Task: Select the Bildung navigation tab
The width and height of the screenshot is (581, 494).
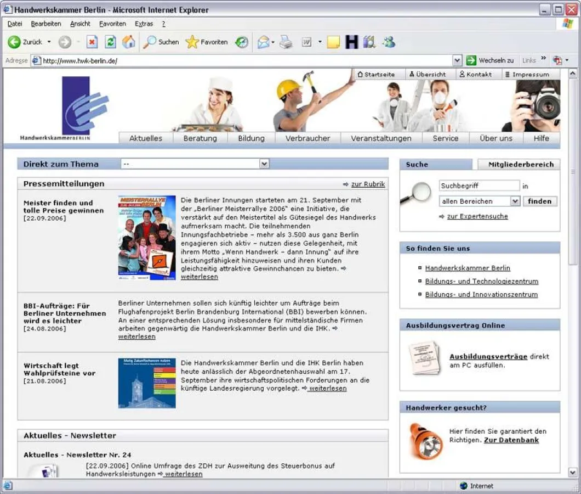Action: point(251,138)
